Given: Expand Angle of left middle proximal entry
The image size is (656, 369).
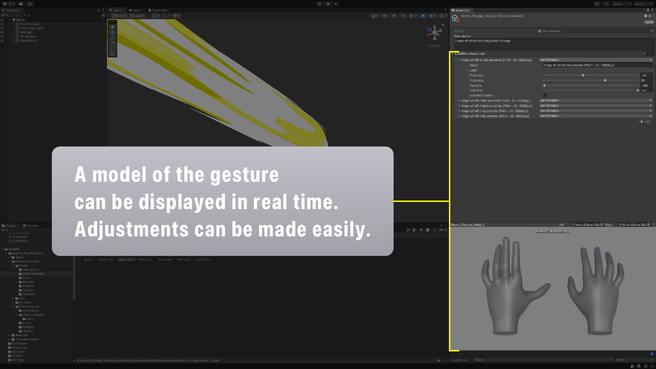Looking at the screenshot, I should [x=460, y=106].
